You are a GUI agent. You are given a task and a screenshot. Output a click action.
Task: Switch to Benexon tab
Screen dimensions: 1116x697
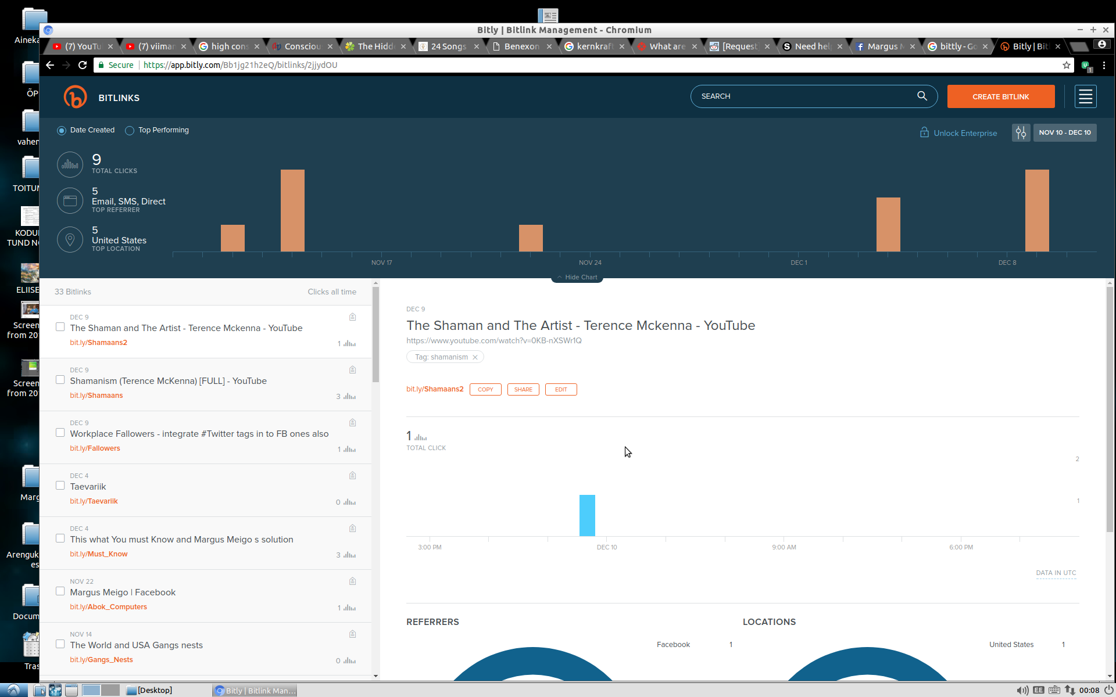click(x=521, y=46)
